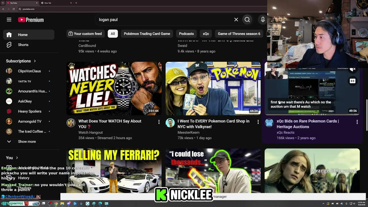Run search with the magnifying glass button
The image size is (368, 207).
pos(247,20)
